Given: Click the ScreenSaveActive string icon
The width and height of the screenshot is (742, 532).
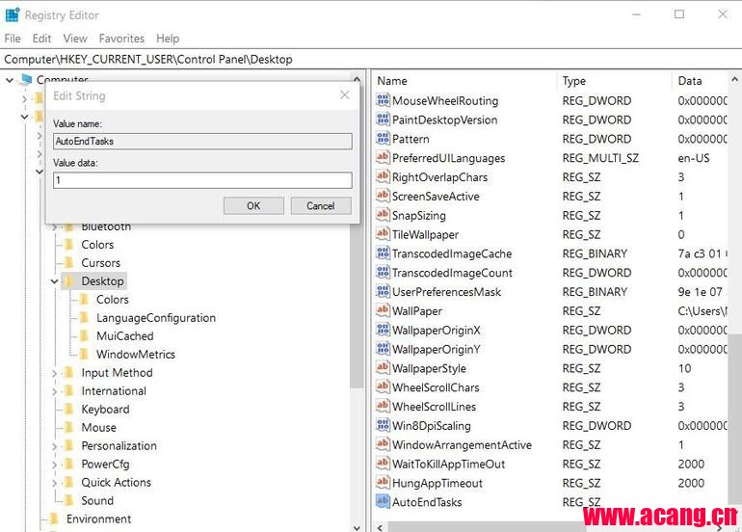Looking at the screenshot, I should pos(383,196).
